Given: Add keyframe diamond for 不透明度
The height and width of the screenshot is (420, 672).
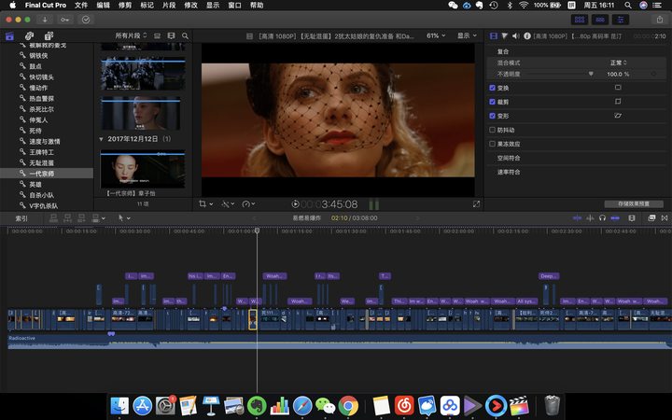Looking at the screenshot, I should point(653,74).
